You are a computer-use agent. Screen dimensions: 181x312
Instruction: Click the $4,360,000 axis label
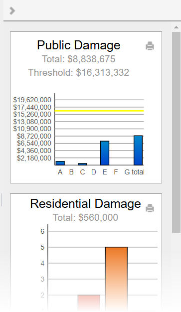pyautogui.click(x=34, y=151)
